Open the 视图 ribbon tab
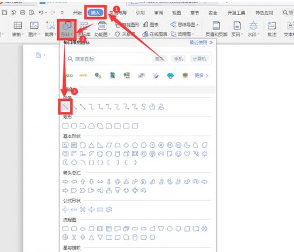The height and width of the screenshot is (252, 294). tap(176, 13)
